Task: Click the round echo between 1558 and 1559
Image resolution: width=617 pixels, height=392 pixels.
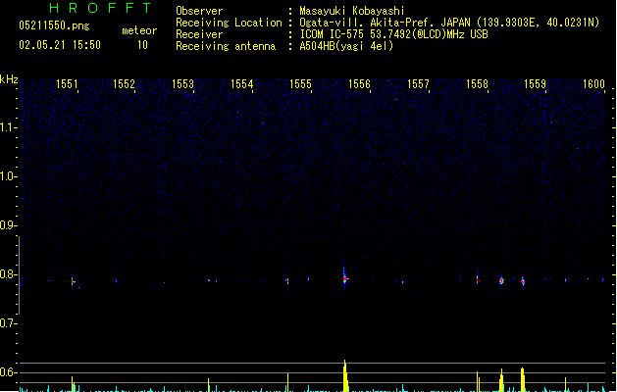Action: pyautogui.click(x=501, y=280)
